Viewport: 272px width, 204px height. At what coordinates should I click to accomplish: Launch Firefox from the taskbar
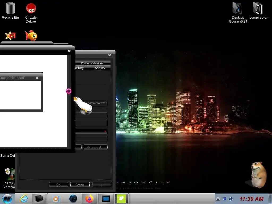(x=89, y=199)
